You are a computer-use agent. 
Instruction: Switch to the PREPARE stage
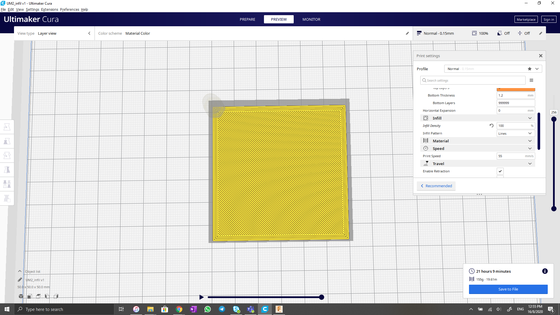[x=247, y=19]
